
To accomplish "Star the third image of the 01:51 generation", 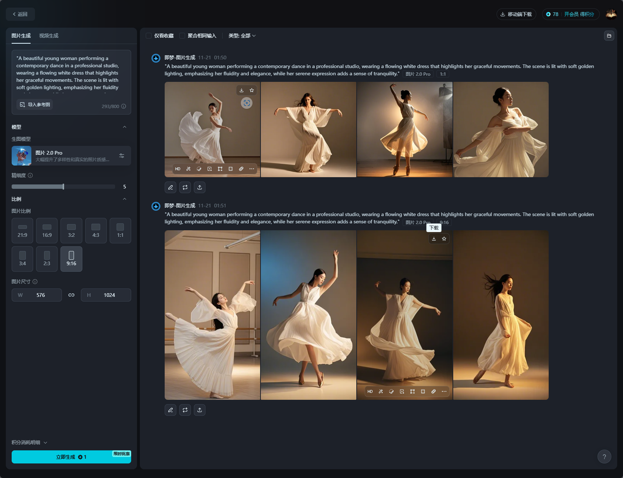I will [444, 239].
